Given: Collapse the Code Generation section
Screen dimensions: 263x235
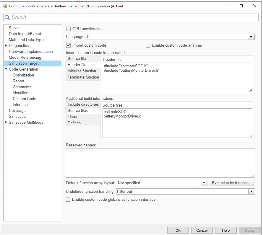Looking at the screenshot, I should 6,69.
